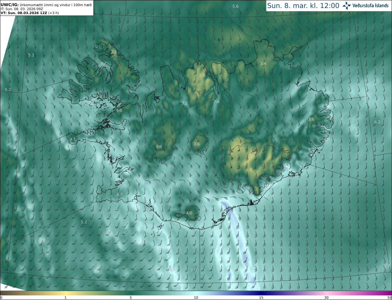Click the '3.2' value label
Viewport: 392px width, 300px height.
(x=114, y=52)
